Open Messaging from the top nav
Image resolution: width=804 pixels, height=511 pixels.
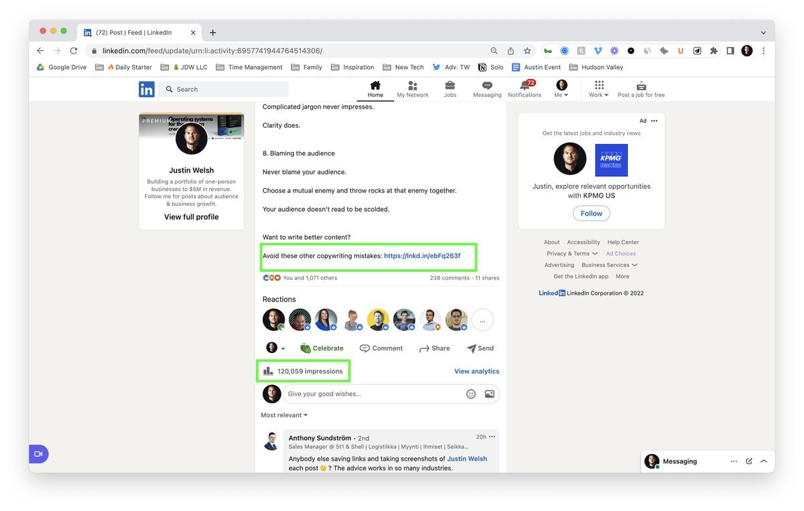(487, 89)
